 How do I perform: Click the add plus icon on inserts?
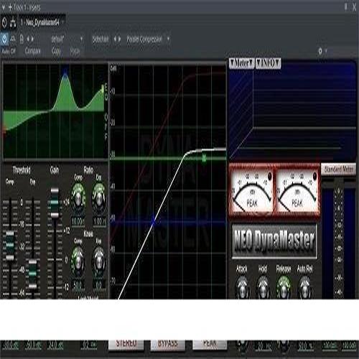(10, 7)
